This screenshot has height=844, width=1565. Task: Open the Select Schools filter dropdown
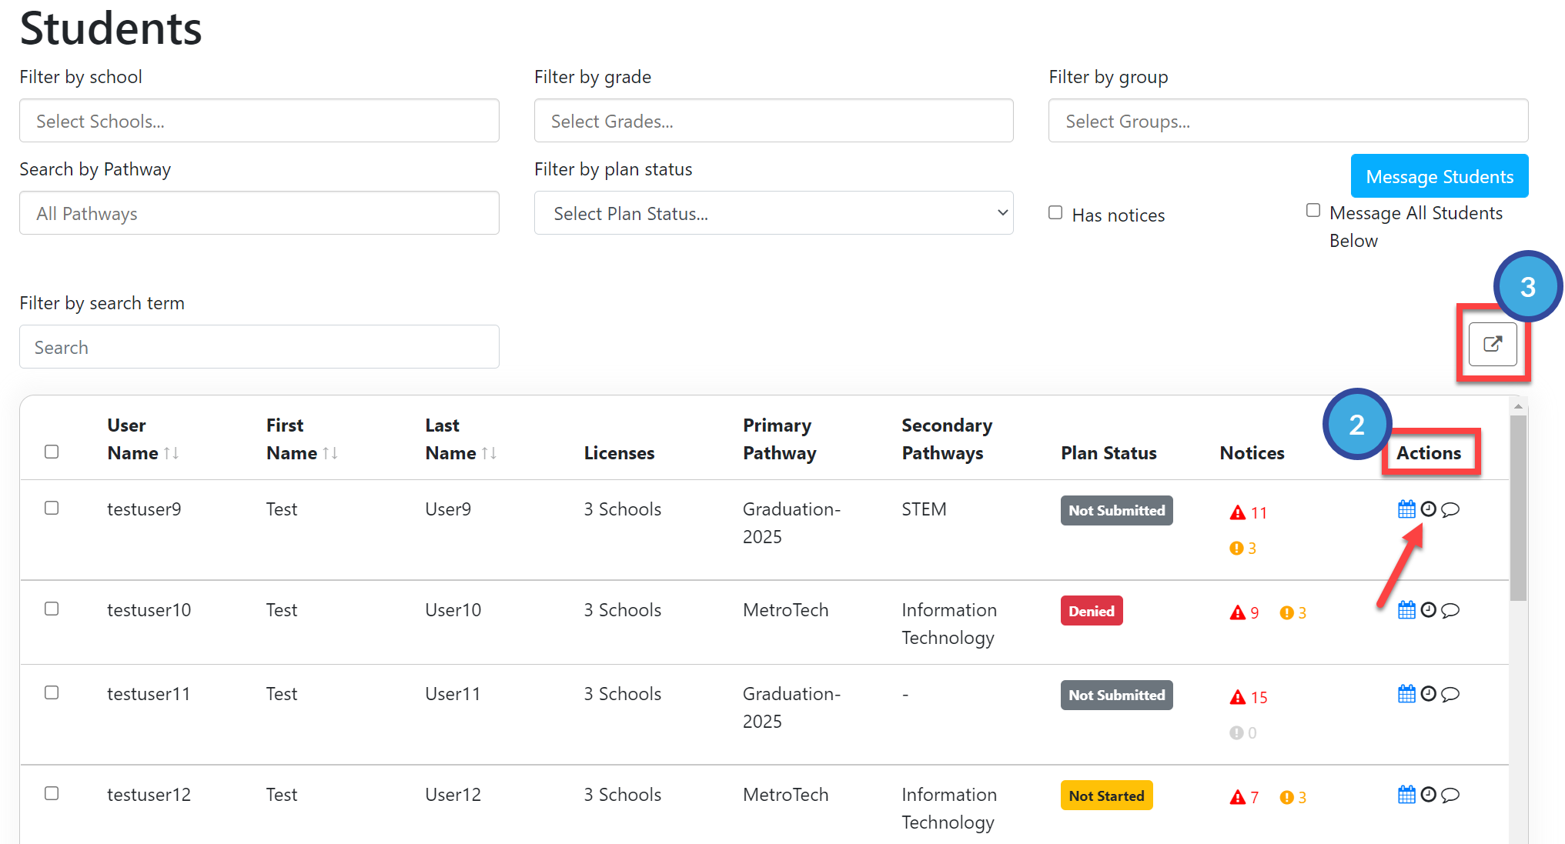[259, 121]
